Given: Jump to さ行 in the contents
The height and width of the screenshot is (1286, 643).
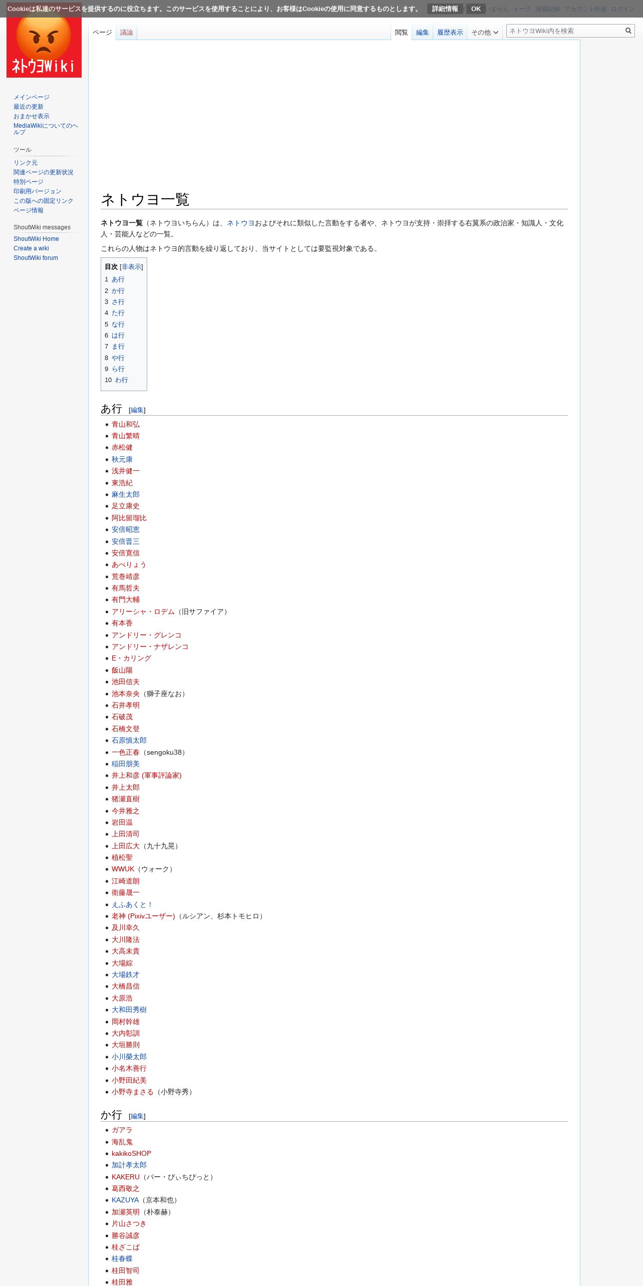Looking at the screenshot, I should pyautogui.click(x=118, y=302).
